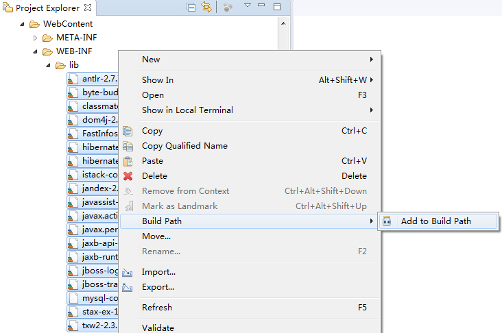This screenshot has height=333, width=502.
Task: Click the focus on active task icon
Action: pyautogui.click(x=228, y=8)
